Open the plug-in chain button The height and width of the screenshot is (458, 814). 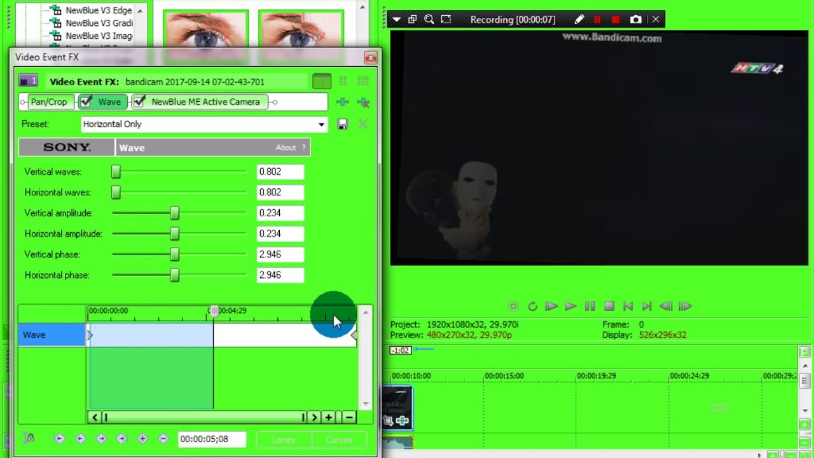tap(342, 102)
